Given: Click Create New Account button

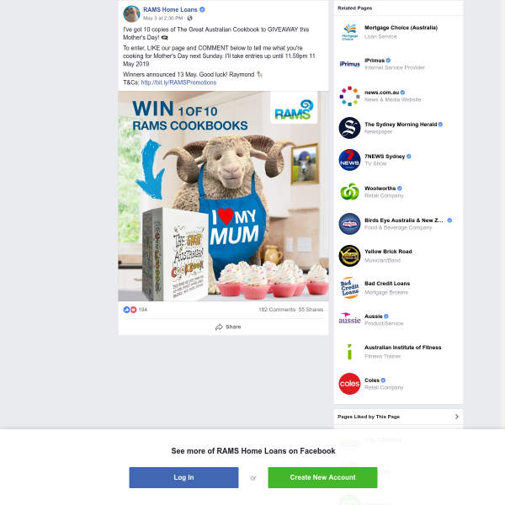Looking at the screenshot, I should point(322,477).
